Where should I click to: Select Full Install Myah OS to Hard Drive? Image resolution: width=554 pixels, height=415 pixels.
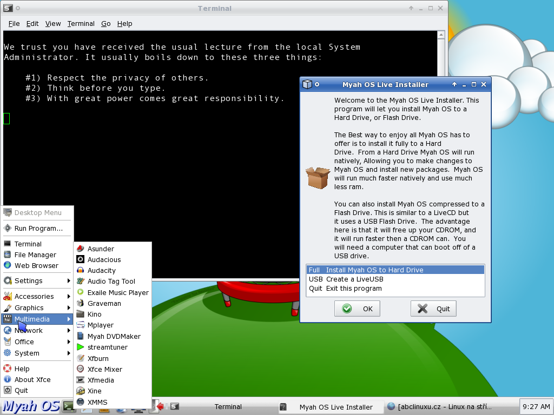(395, 270)
